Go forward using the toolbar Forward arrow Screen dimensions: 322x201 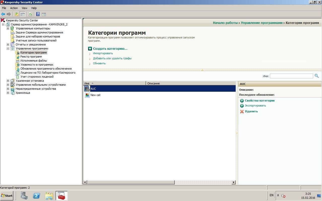(x=9, y=14)
